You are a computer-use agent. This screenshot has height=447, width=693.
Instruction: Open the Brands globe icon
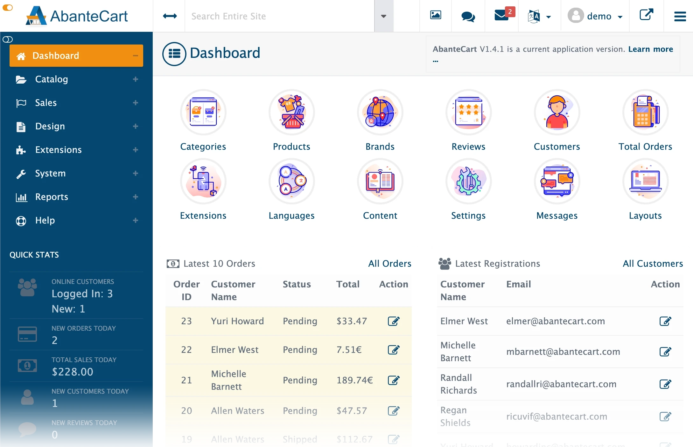[x=380, y=112]
